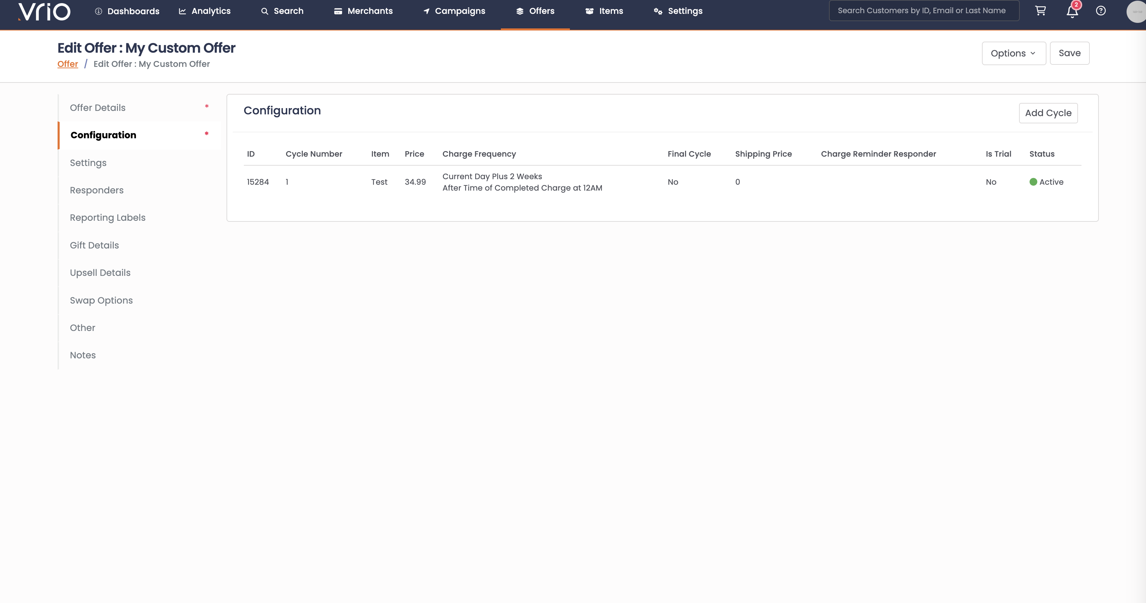Go to Analytics in top navigation
This screenshot has height=603, width=1146.
click(205, 11)
